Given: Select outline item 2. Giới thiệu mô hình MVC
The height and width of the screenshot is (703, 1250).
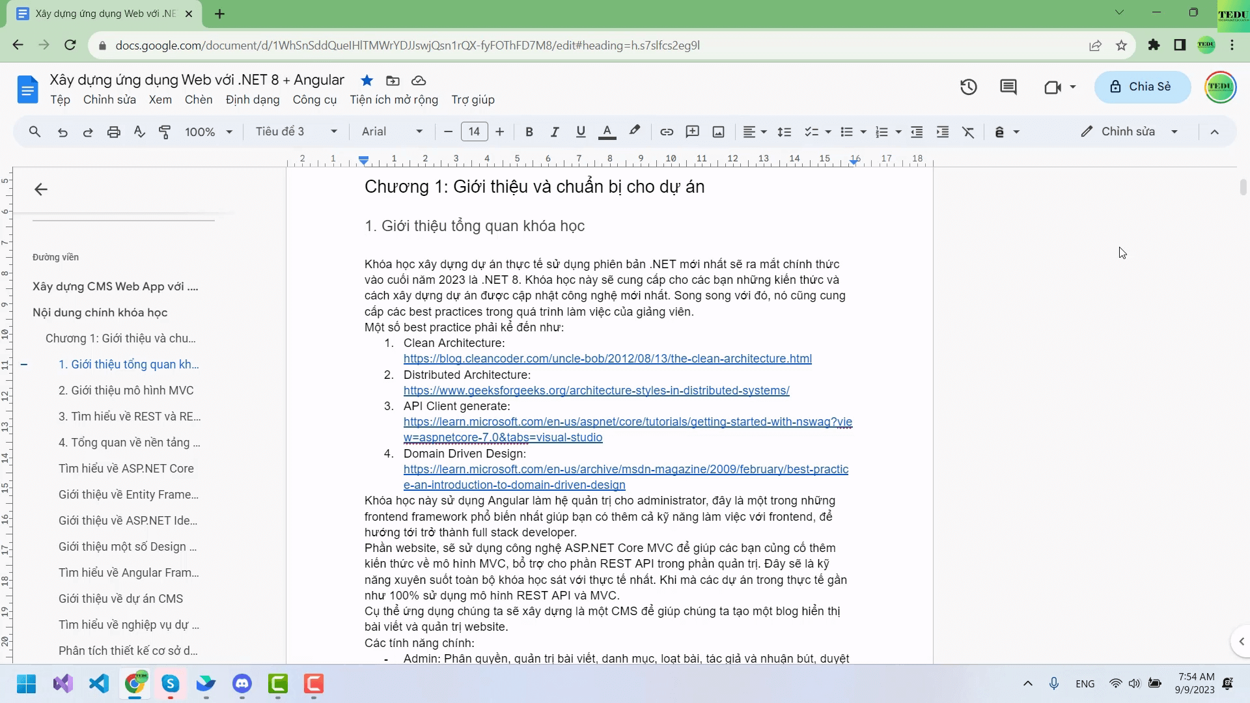Looking at the screenshot, I should coord(126,391).
